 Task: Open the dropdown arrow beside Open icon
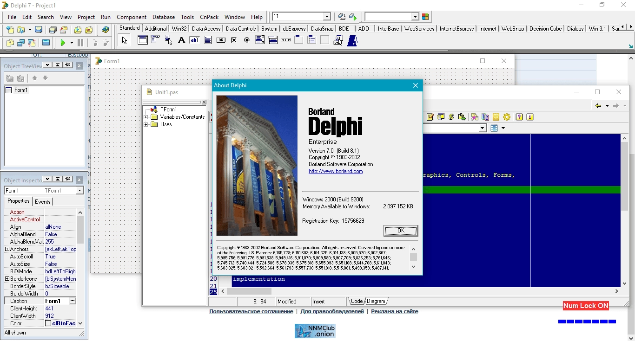30,30
